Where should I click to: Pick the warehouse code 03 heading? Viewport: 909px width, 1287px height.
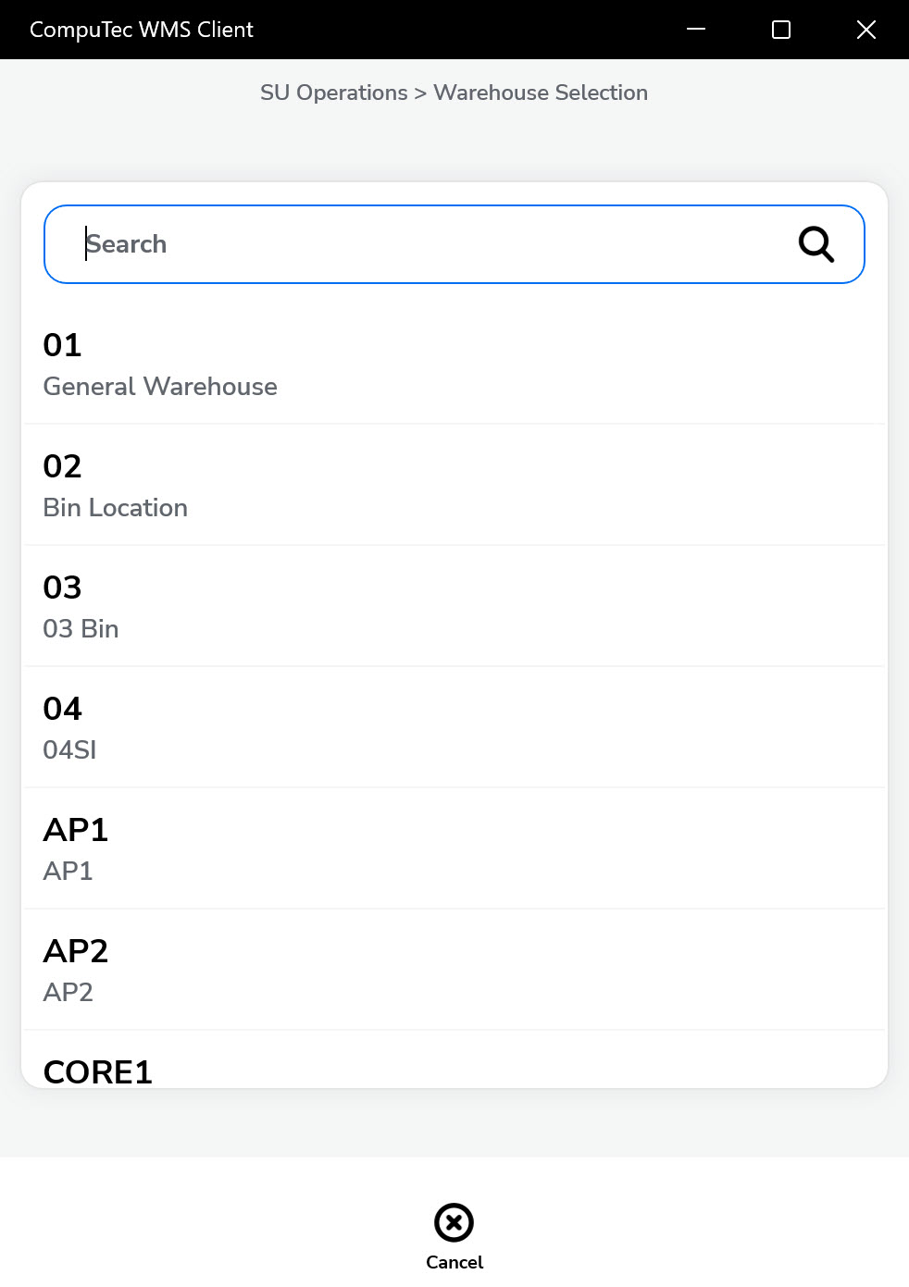point(62,588)
